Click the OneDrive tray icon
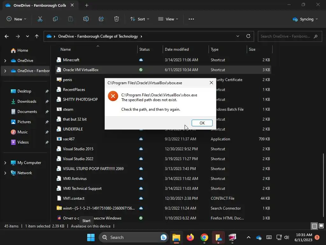Viewport: 326px width, 245px height. (259, 237)
